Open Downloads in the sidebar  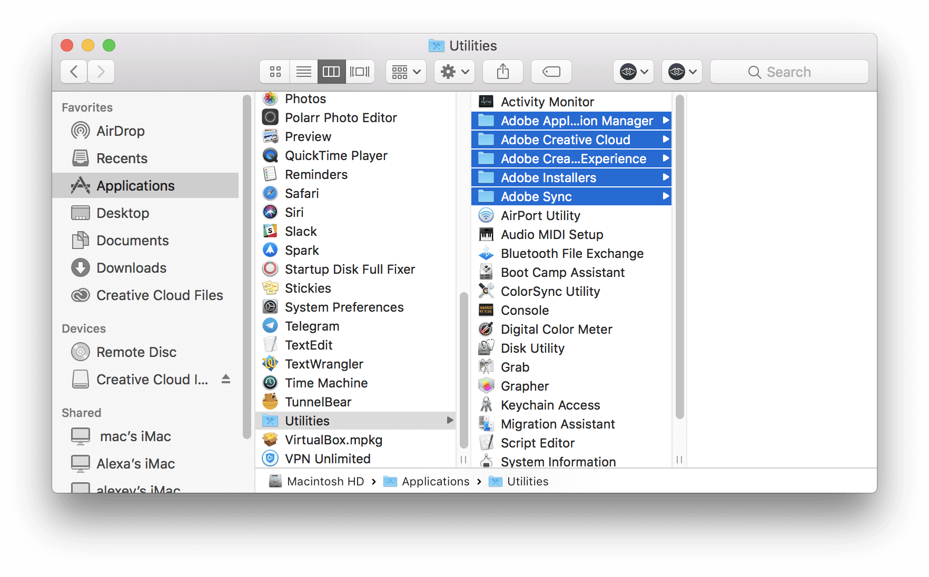[x=145, y=268]
